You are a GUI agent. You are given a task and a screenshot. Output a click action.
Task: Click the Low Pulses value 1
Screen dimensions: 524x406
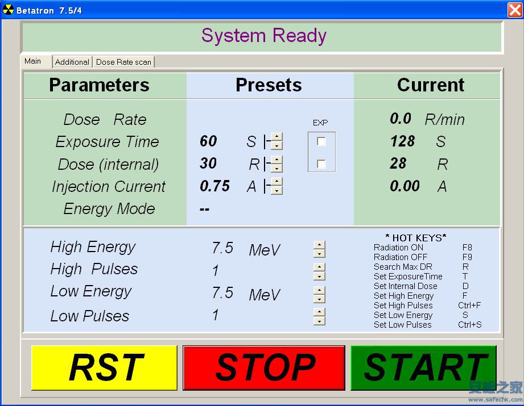click(x=216, y=315)
